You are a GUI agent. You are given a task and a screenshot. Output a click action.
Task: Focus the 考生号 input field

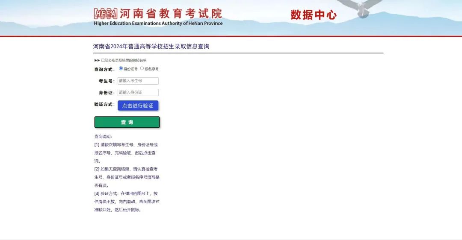click(x=138, y=81)
